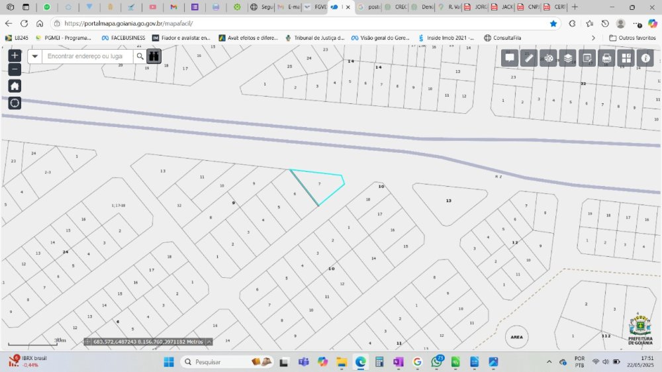Open the info about widget
Screen dimensions: 662x372
point(645,58)
